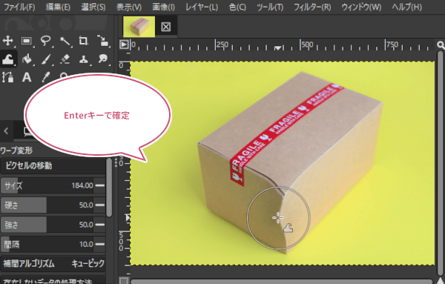Open the 画像(I) menu

[x=163, y=7]
